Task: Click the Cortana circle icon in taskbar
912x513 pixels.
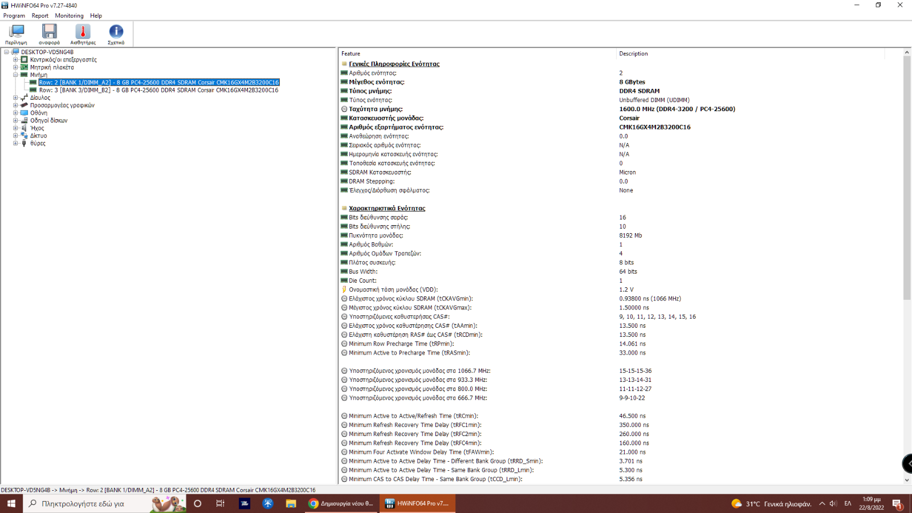Action: click(198, 503)
